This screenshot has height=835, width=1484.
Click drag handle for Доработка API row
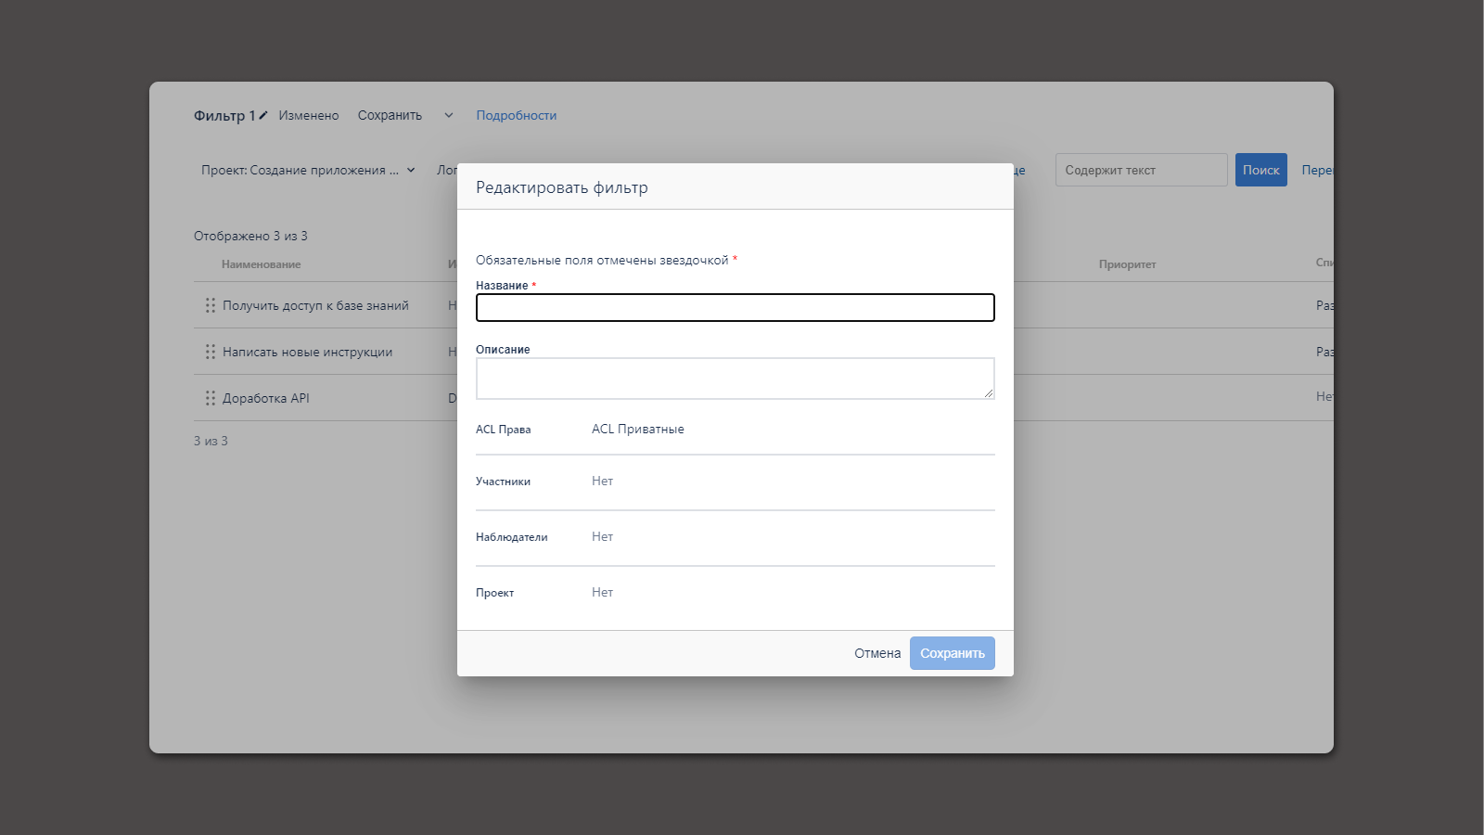(211, 398)
